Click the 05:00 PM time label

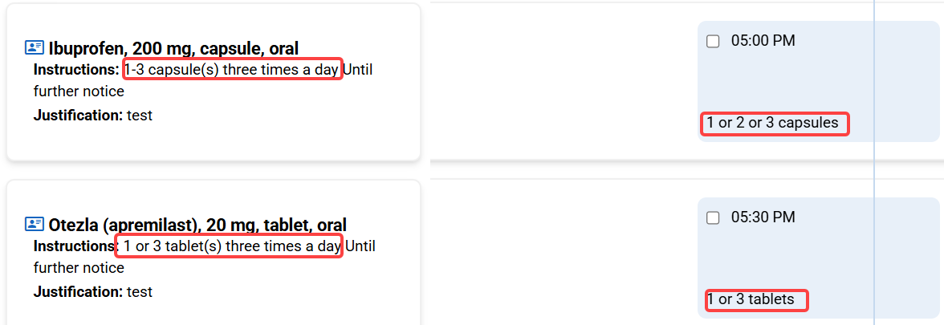tap(763, 41)
